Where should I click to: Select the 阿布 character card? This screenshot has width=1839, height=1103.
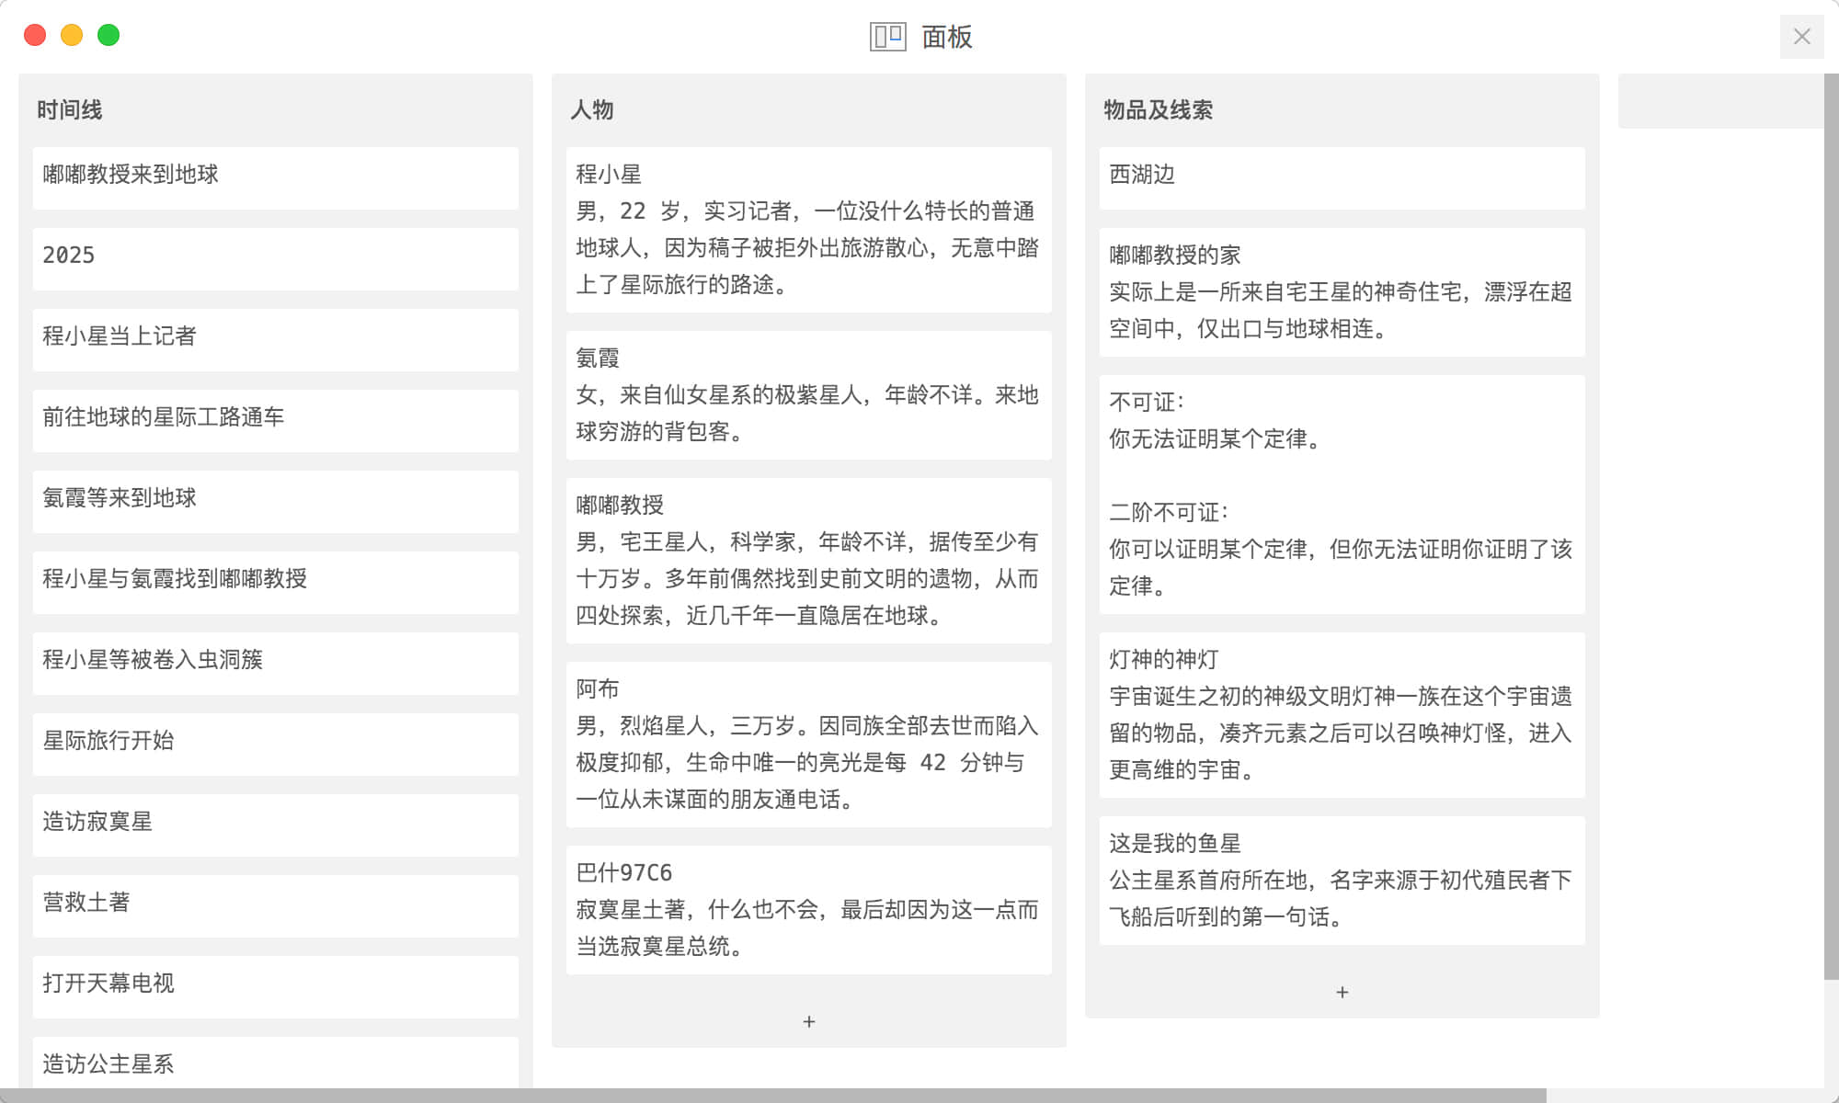809,745
